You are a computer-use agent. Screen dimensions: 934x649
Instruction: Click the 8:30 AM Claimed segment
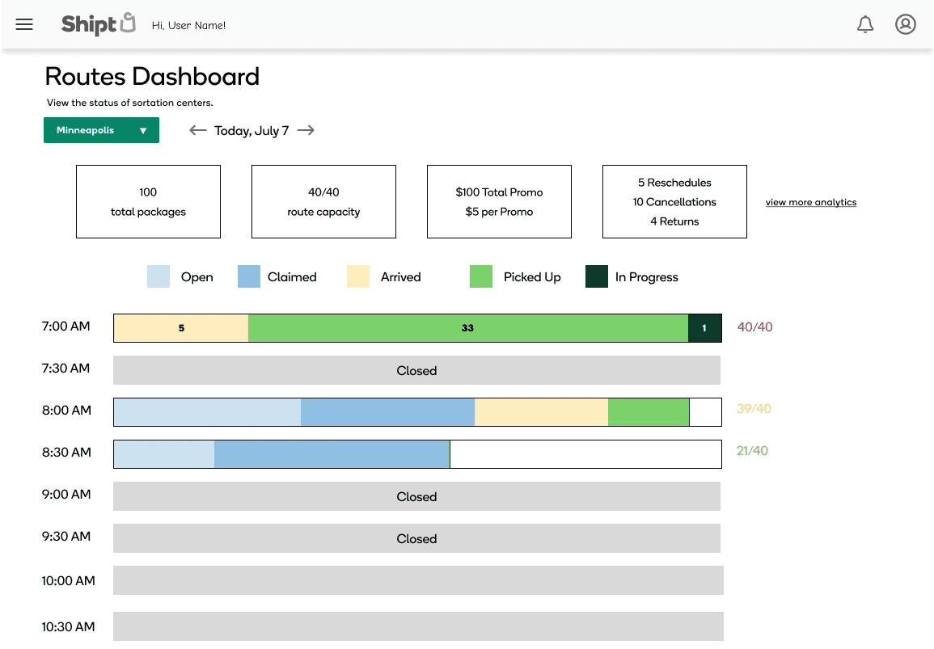332,454
